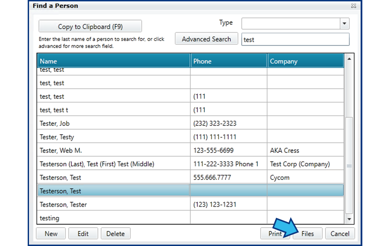Click company cell 'Test Corp (Company)'

pyautogui.click(x=300, y=164)
